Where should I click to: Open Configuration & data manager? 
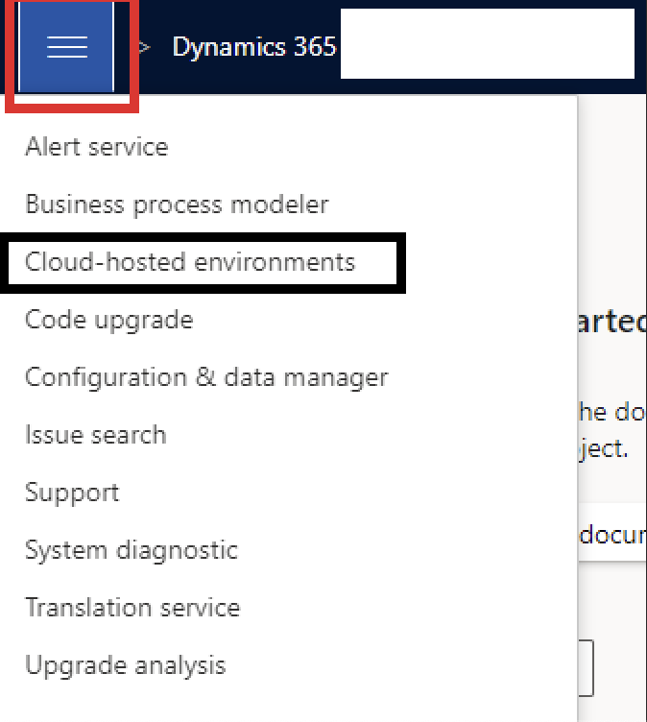tap(206, 377)
